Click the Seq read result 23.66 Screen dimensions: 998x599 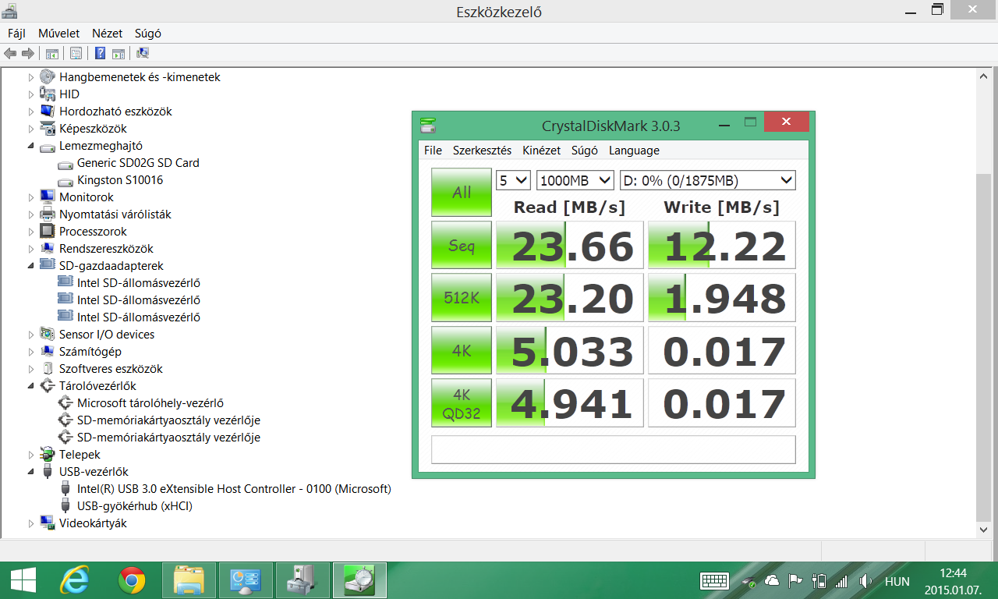pyautogui.click(x=570, y=245)
